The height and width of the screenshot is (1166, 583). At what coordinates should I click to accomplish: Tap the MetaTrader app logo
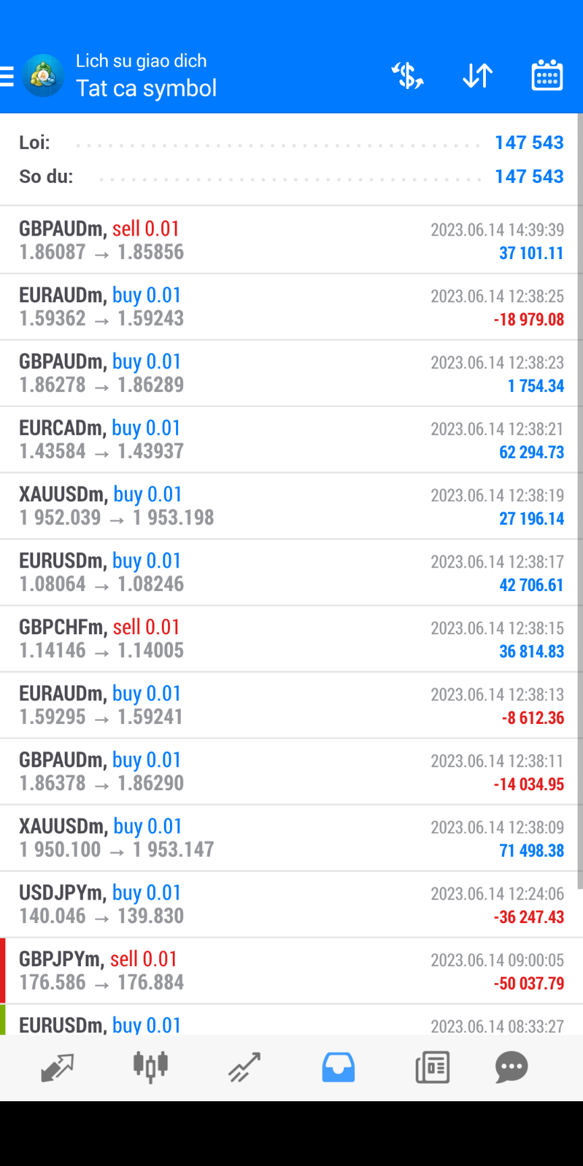click(x=43, y=76)
